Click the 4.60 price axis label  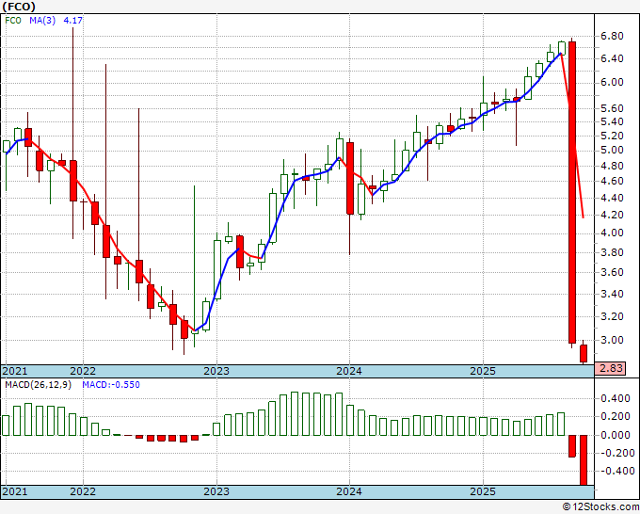tap(612, 181)
